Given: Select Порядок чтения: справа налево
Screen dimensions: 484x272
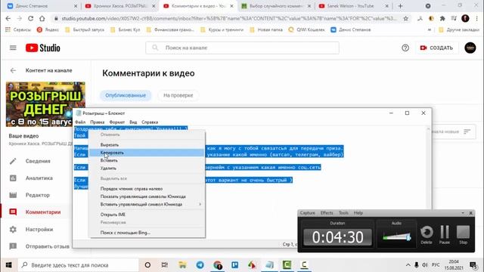Looking at the screenshot, I should [147, 189].
